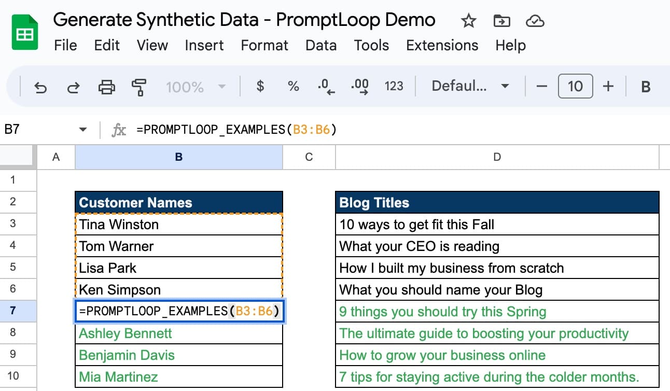Star this spreadsheet document

point(468,21)
